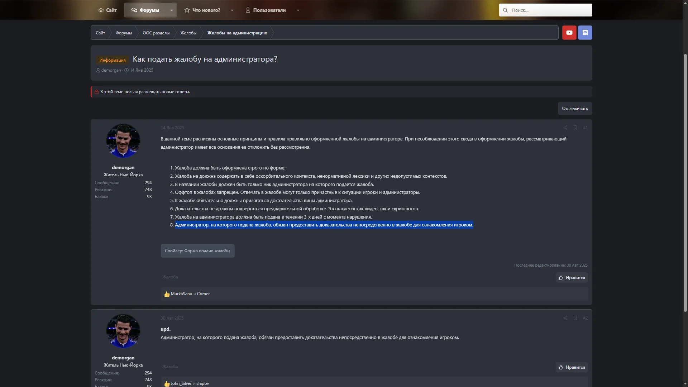Open the YouTube channel icon

pos(569,33)
